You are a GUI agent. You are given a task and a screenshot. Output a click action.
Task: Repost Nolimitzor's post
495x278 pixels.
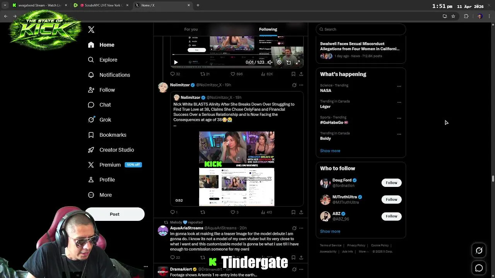point(203,212)
